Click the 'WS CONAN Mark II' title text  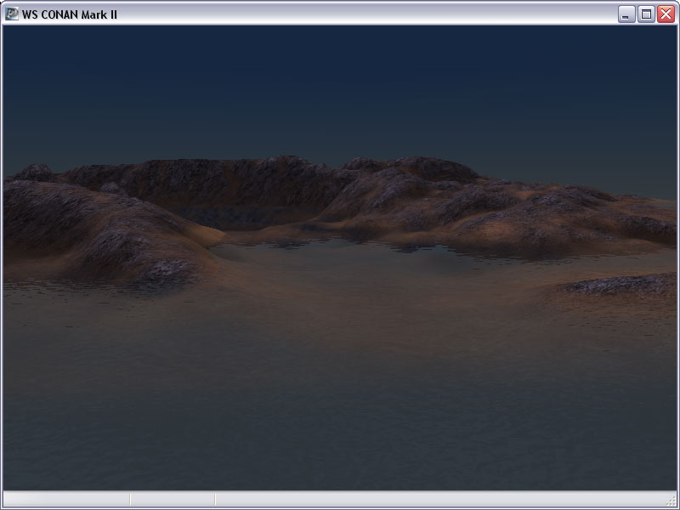point(70,14)
